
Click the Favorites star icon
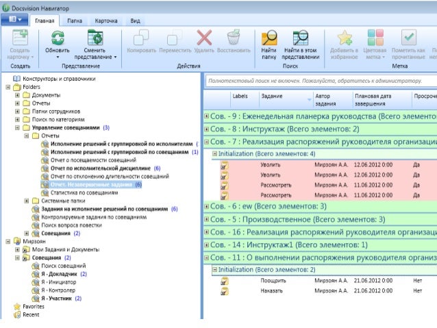click(x=17, y=307)
